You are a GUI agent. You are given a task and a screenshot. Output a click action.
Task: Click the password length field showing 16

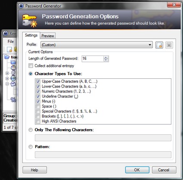click(93, 59)
